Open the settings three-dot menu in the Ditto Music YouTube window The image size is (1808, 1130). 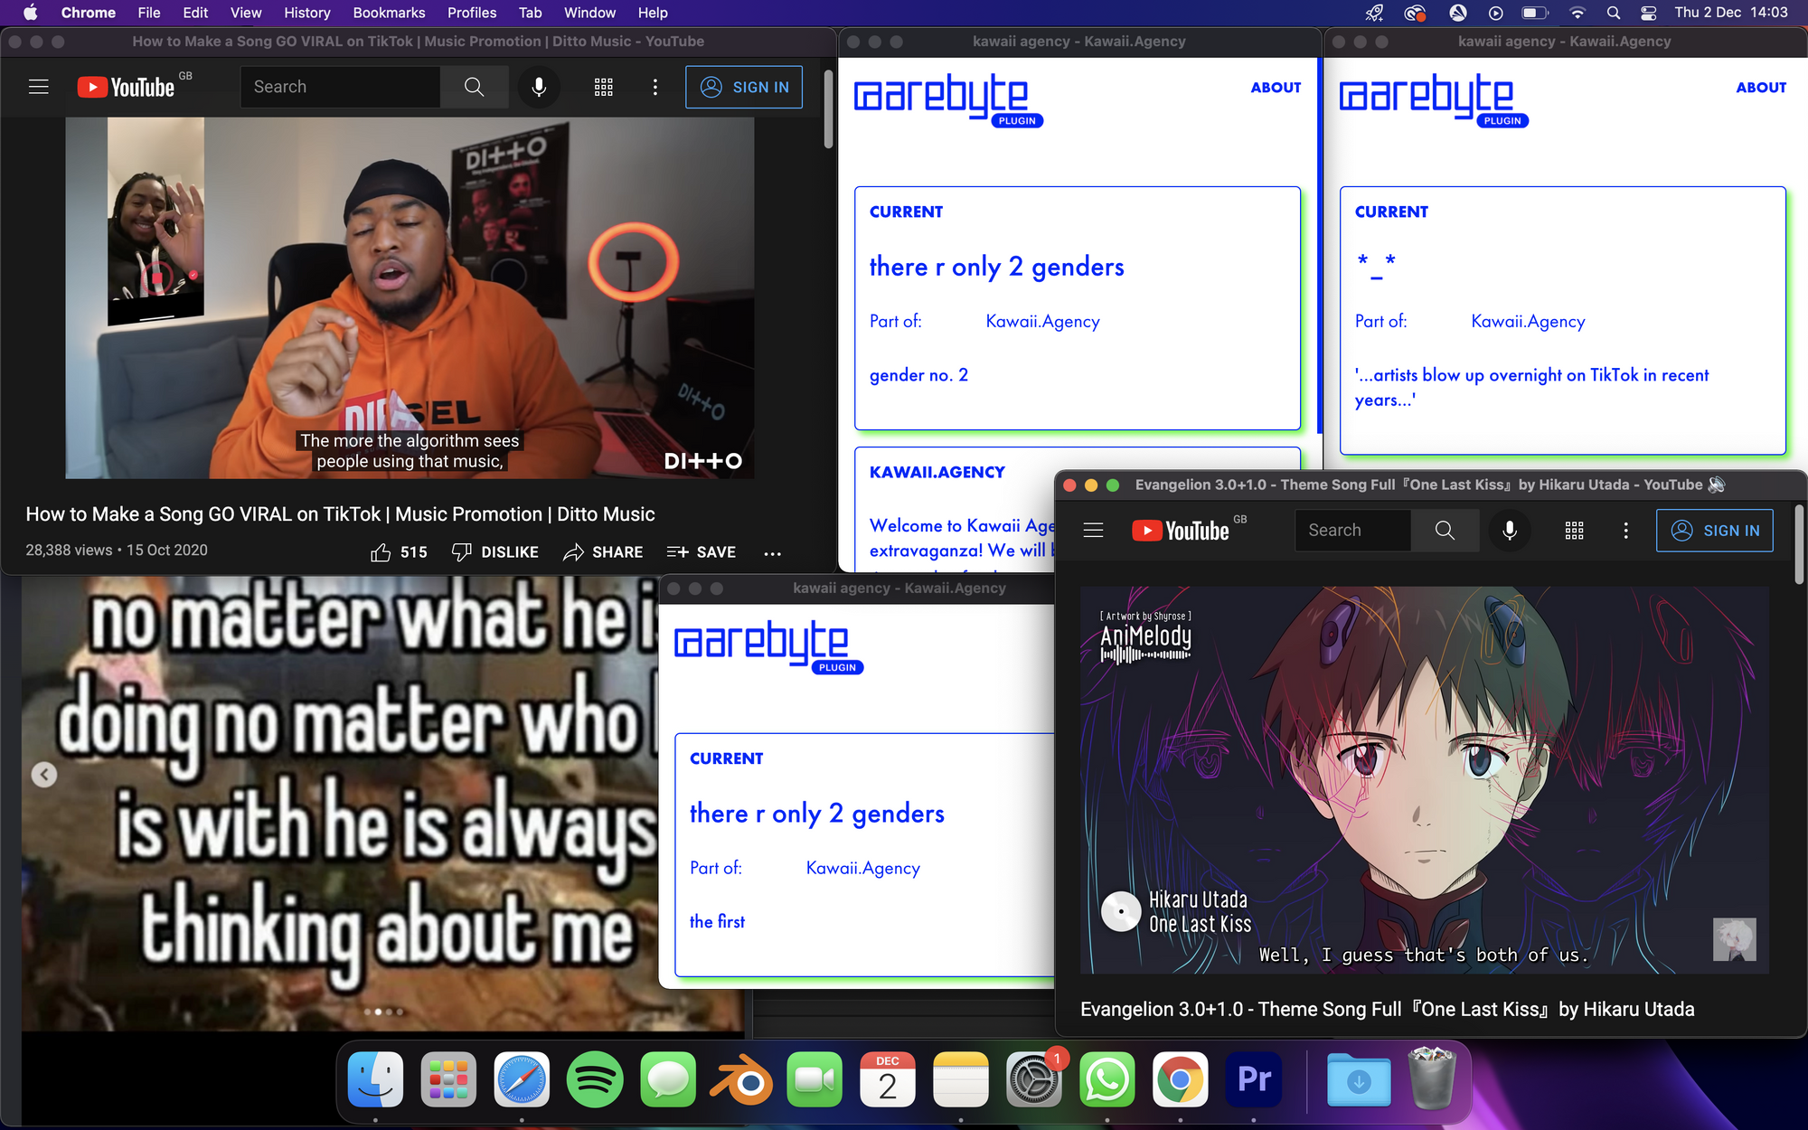click(x=655, y=87)
